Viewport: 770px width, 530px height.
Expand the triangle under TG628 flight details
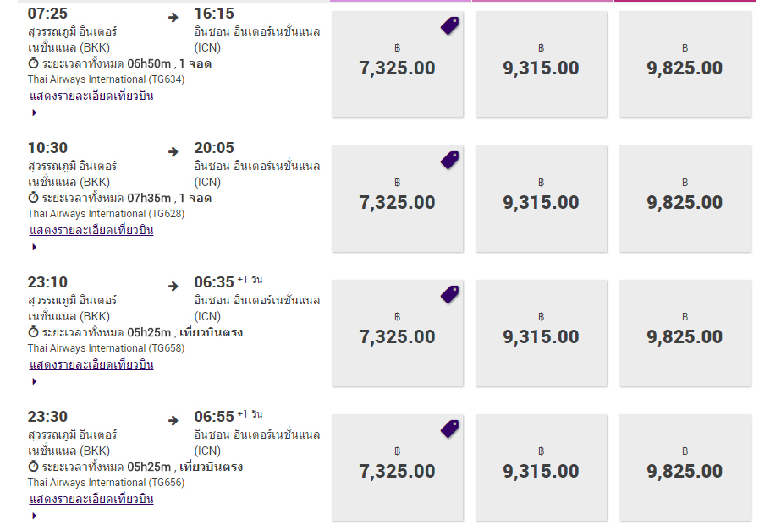click(35, 248)
